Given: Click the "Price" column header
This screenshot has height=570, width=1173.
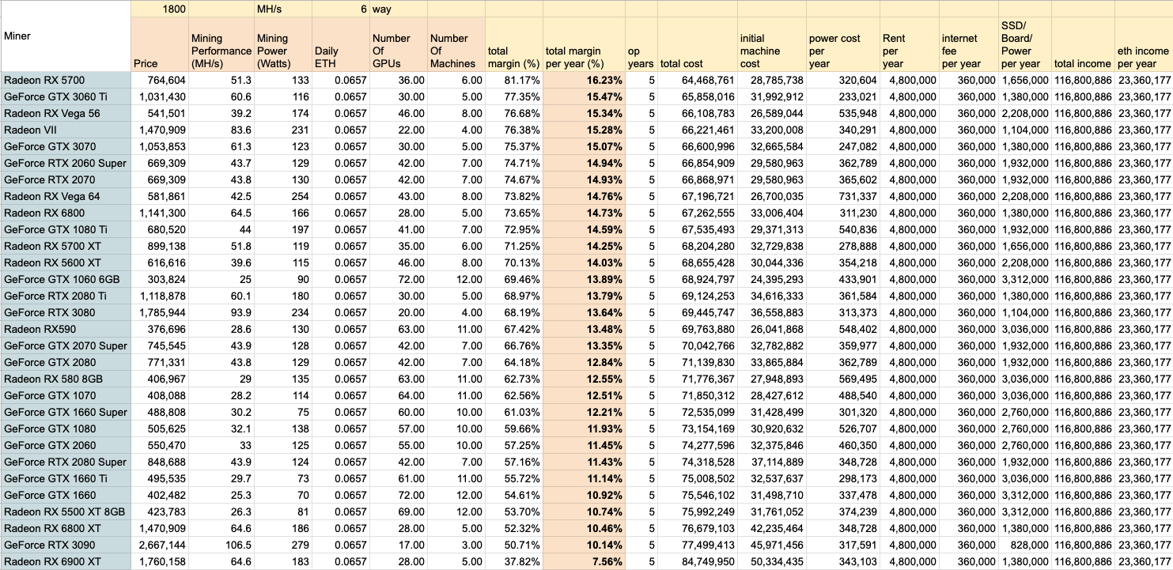Looking at the screenshot, I should point(159,45).
